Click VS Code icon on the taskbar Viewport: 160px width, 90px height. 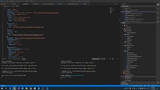click(x=47, y=88)
